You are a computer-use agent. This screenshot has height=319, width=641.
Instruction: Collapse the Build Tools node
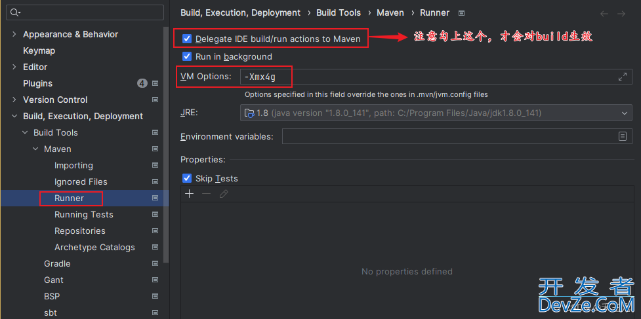tap(26, 132)
